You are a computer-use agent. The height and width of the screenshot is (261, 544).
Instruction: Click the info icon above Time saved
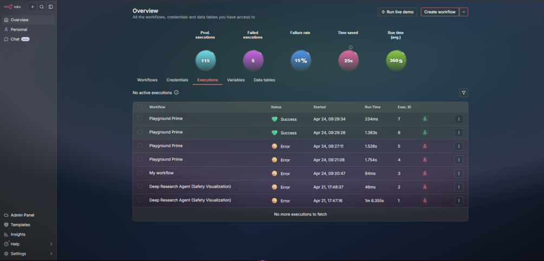point(350,47)
